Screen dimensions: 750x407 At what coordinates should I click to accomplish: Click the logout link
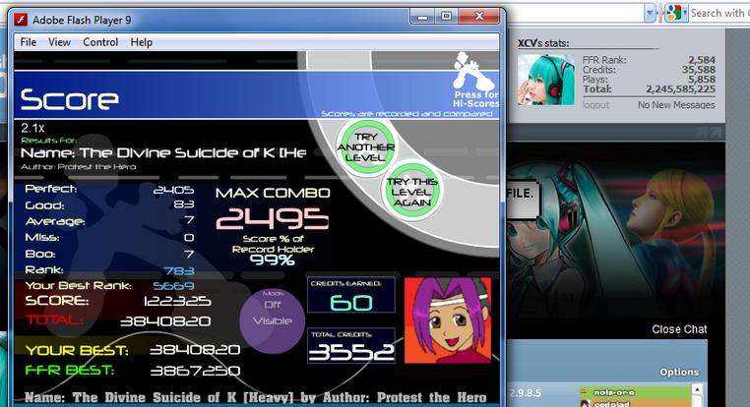(596, 104)
